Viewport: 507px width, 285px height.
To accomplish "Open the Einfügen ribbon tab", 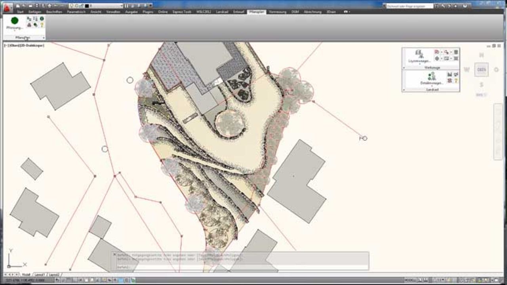I will pos(35,12).
